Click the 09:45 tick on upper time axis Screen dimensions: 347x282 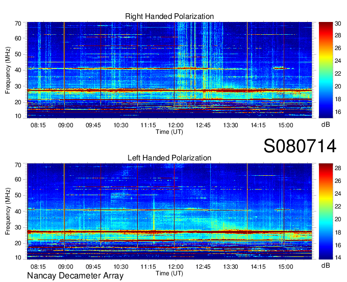(93, 125)
